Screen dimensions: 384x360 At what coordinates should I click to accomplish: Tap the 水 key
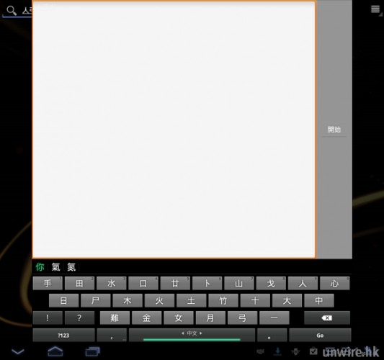click(111, 284)
